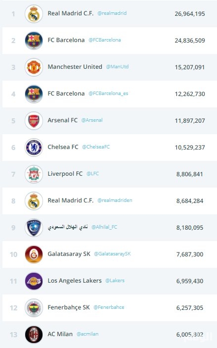This screenshot has height=348, width=217.
Task: Click the Fenerbahçe SK badge
Action: (34, 308)
